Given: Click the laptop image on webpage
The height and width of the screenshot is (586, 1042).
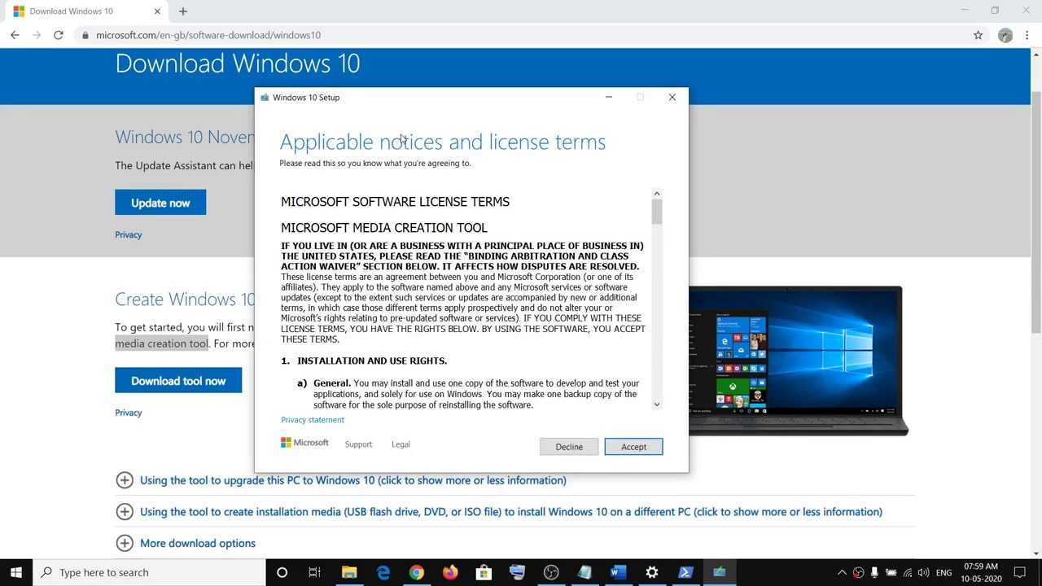Looking at the screenshot, I should pyautogui.click(x=797, y=361).
